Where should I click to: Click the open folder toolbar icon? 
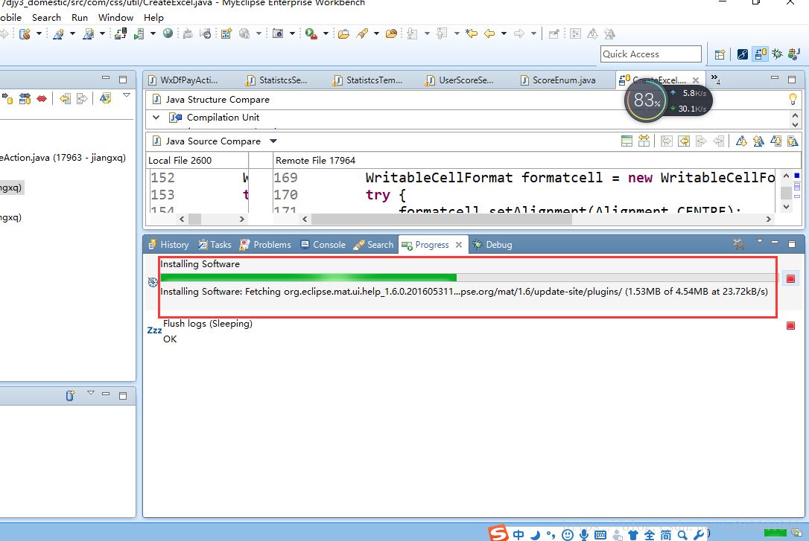click(x=343, y=34)
